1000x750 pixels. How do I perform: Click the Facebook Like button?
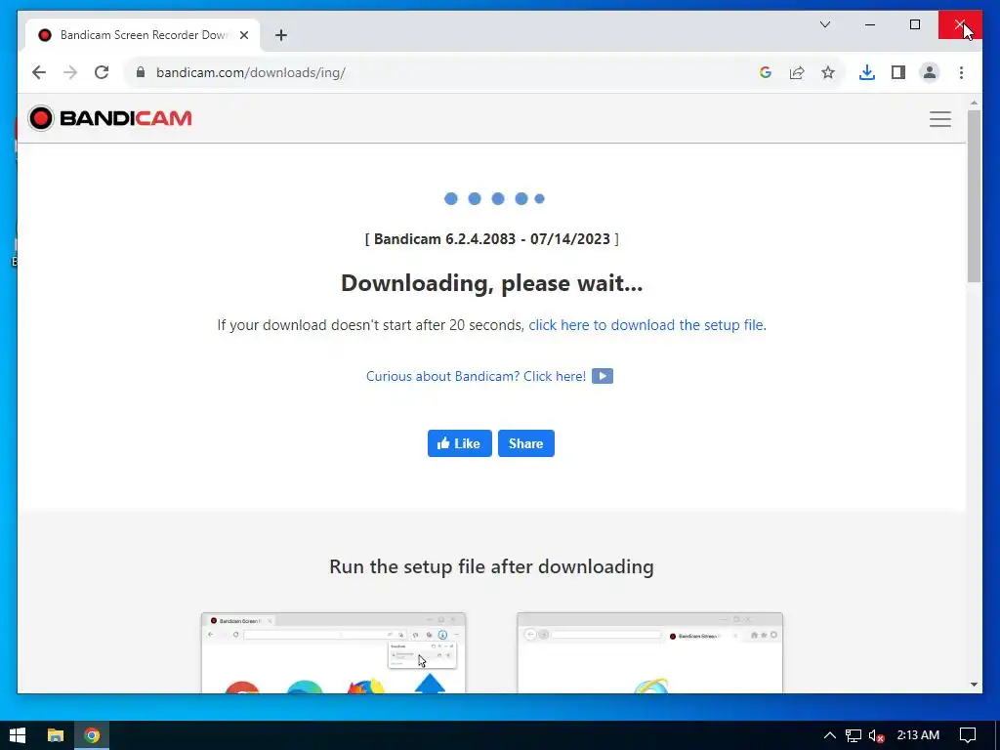coord(459,443)
